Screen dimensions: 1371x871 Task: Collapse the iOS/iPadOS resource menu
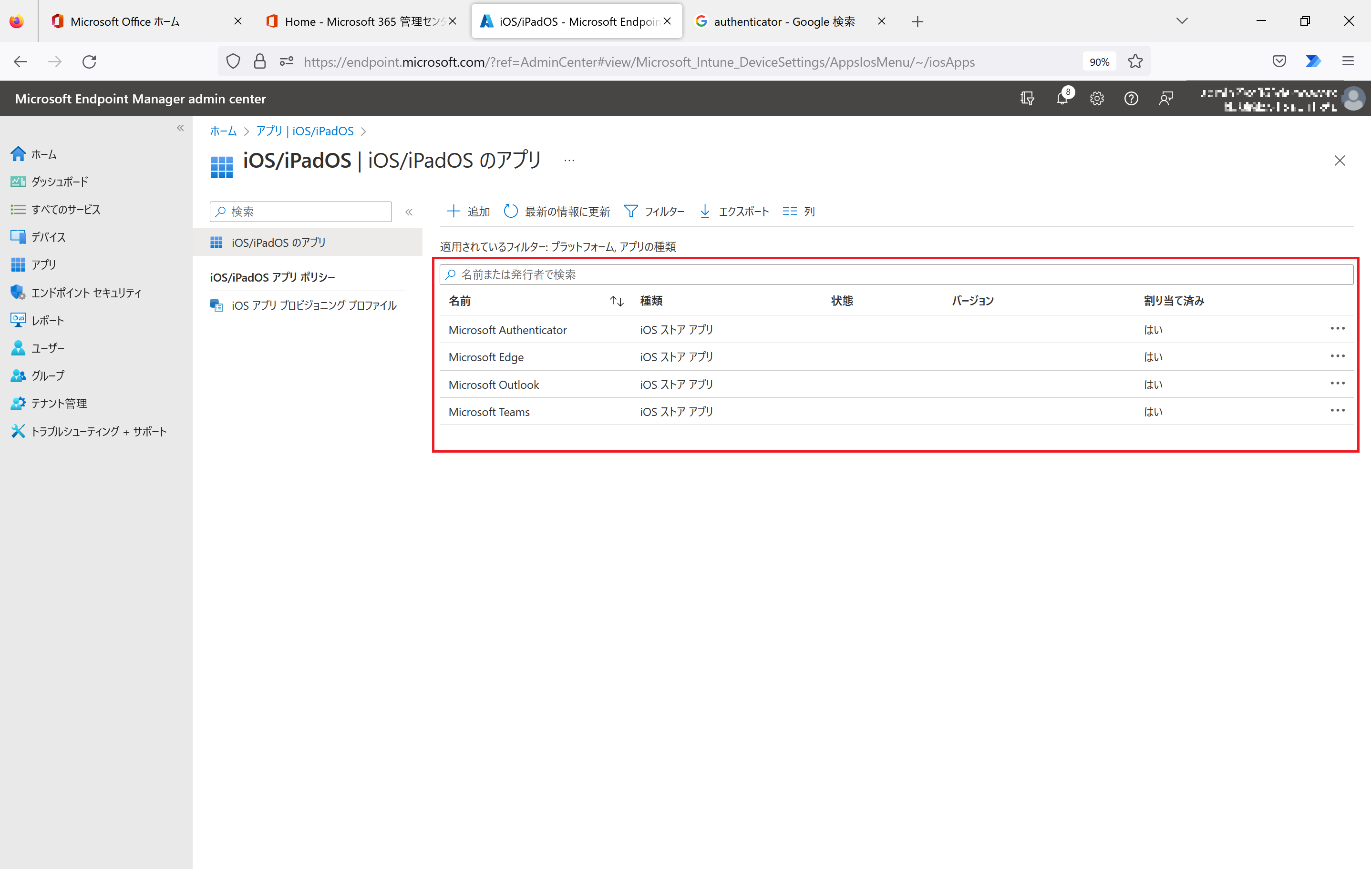pos(409,212)
